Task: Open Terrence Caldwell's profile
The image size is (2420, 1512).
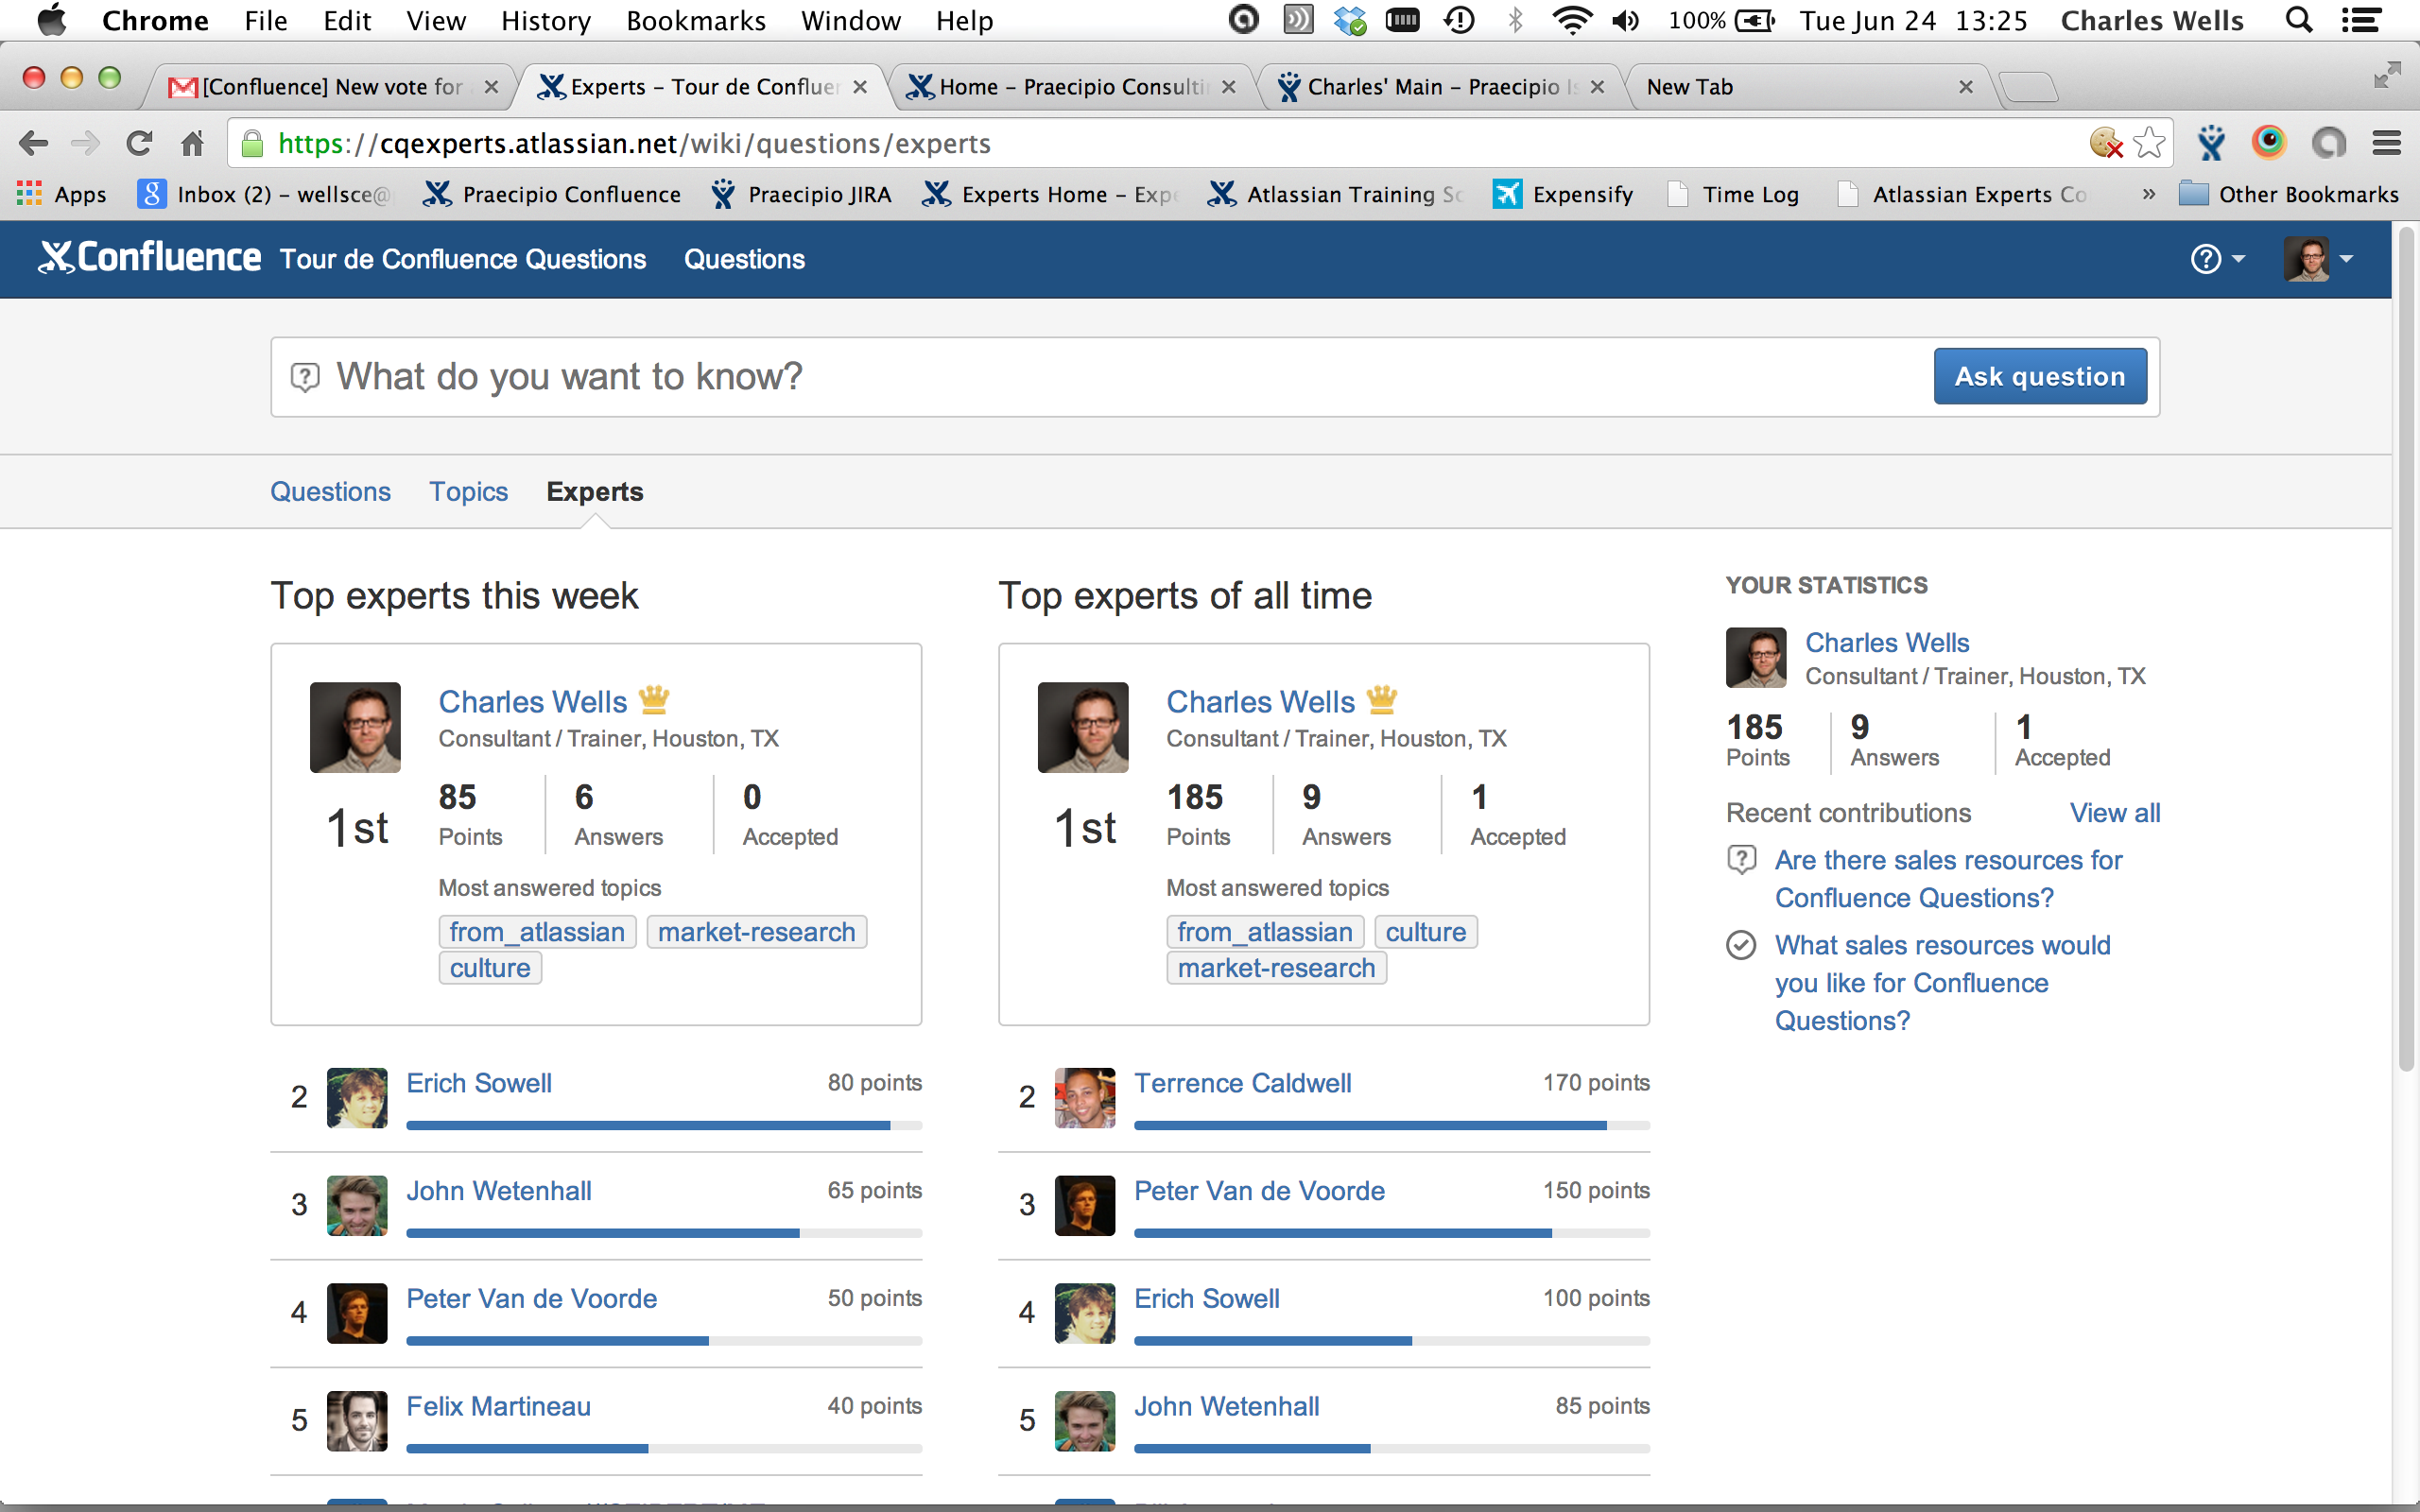Action: tap(1242, 1083)
